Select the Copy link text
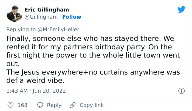The image size is (192, 111). [x=92, y=105]
